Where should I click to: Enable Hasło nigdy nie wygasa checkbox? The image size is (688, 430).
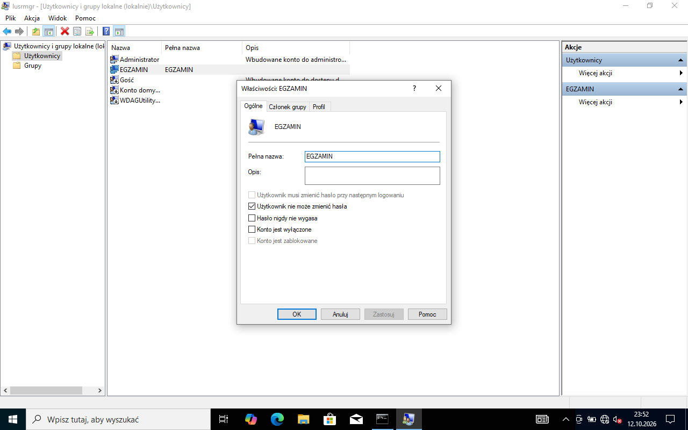click(252, 218)
